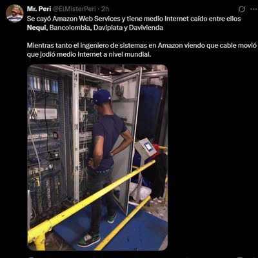Click the open cabinet door's fan vent
This screenshot has height=258, width=258.
119,90
